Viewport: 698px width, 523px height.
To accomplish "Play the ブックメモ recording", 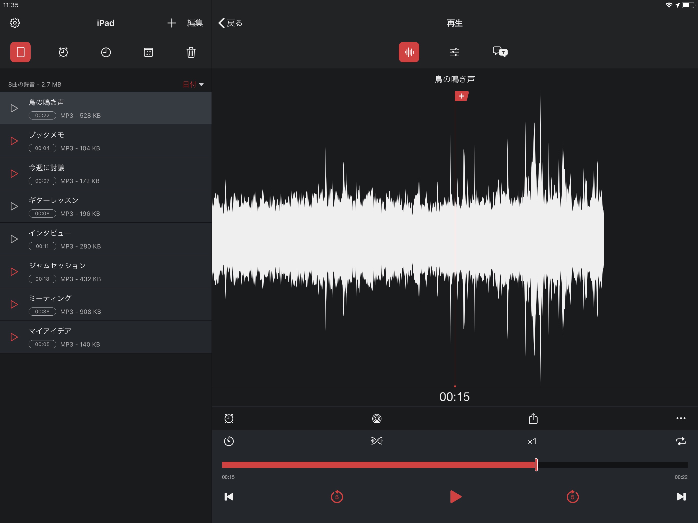I will pyautogui.click(x=14, y=141).
